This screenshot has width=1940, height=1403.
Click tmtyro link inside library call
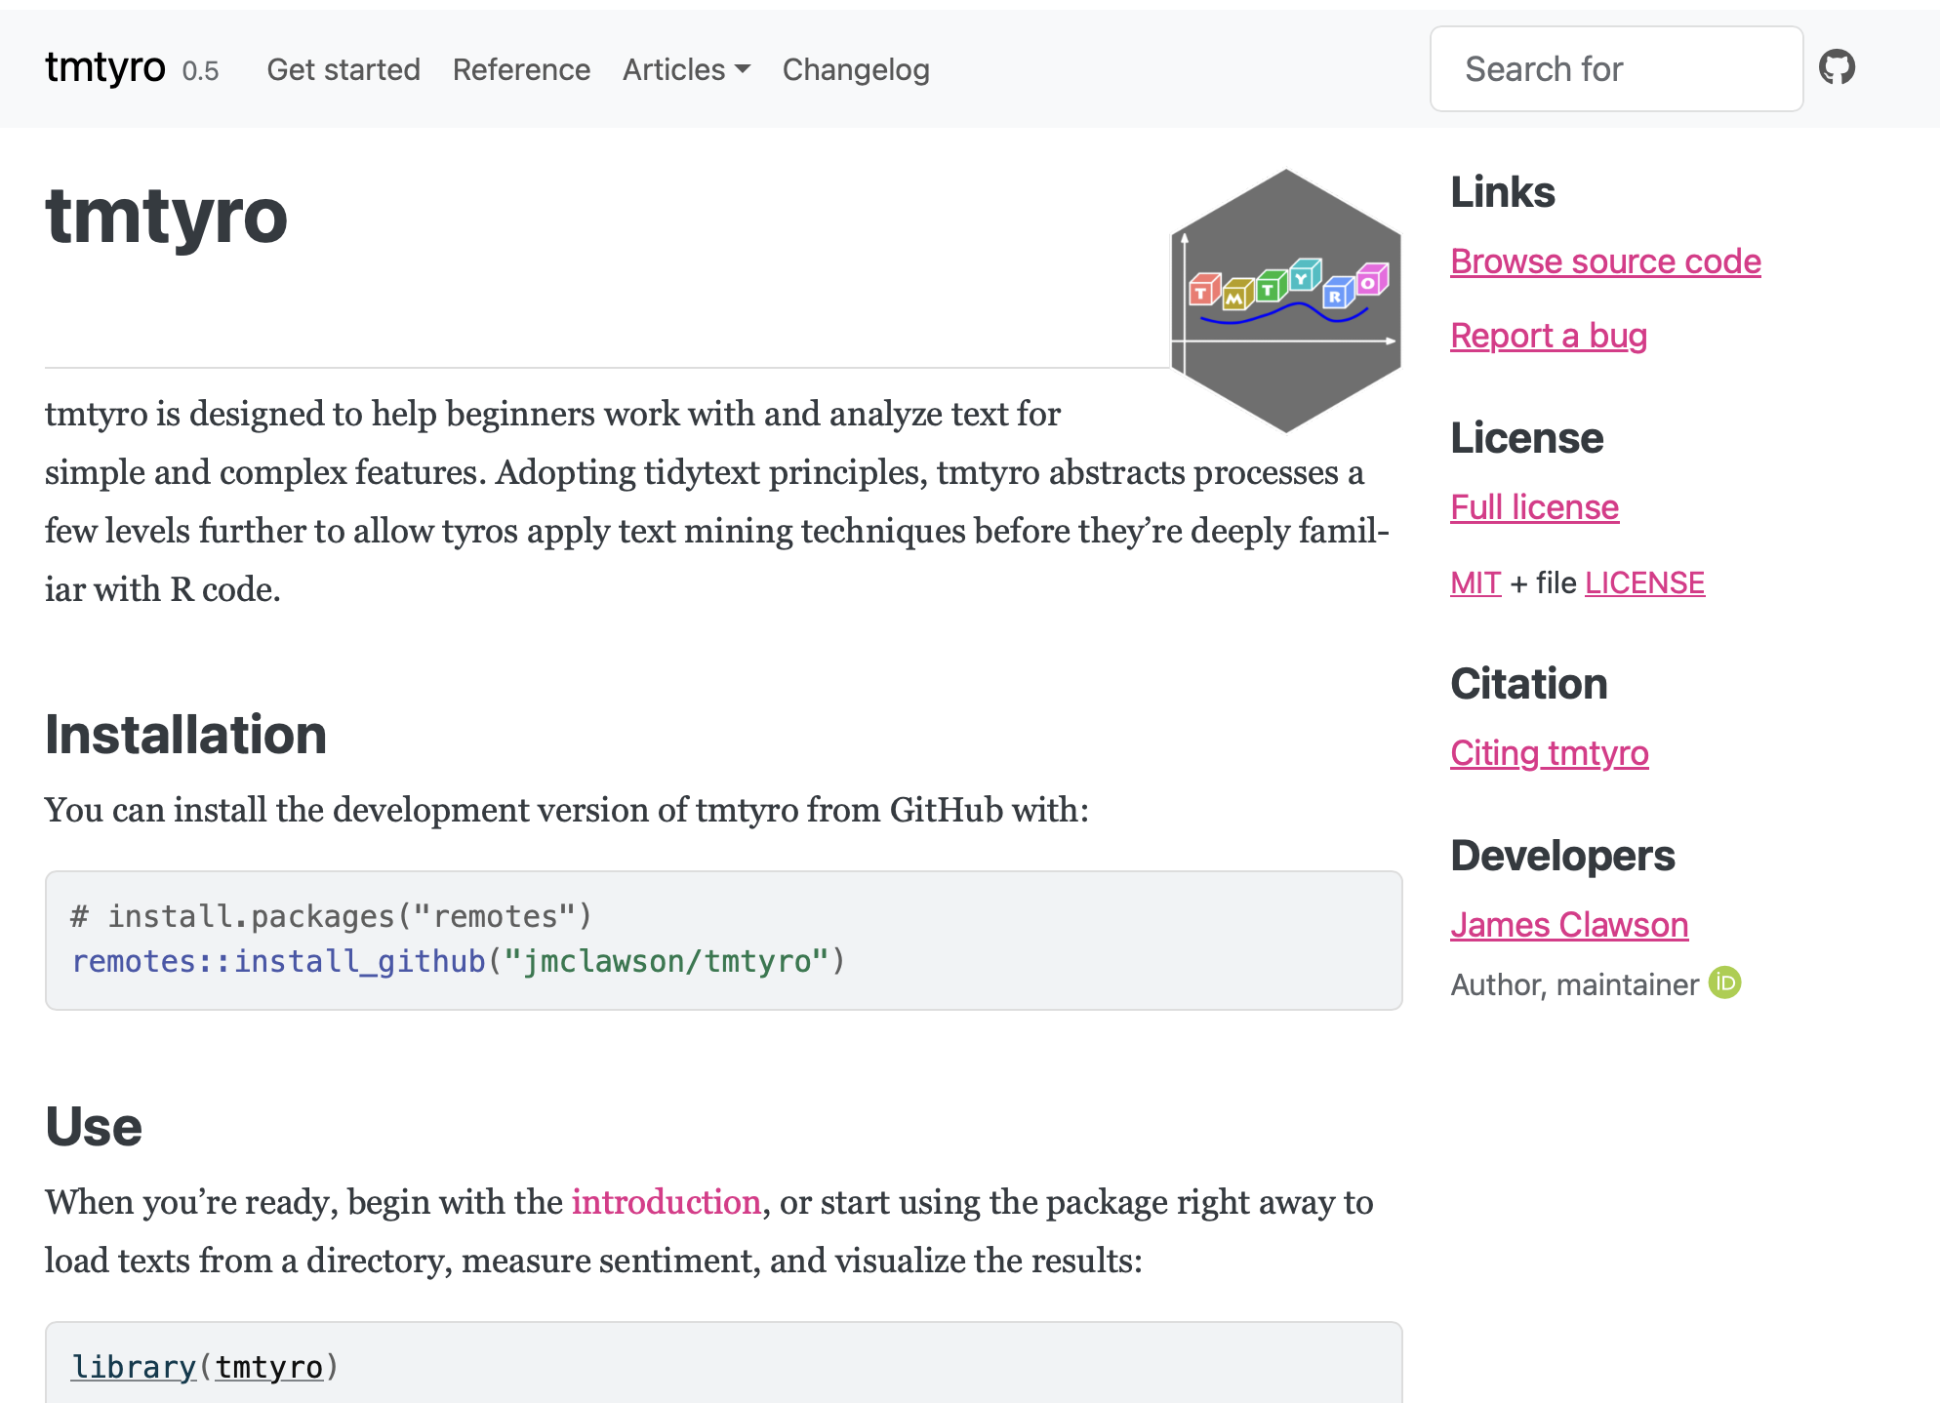tap(268, 1367)
